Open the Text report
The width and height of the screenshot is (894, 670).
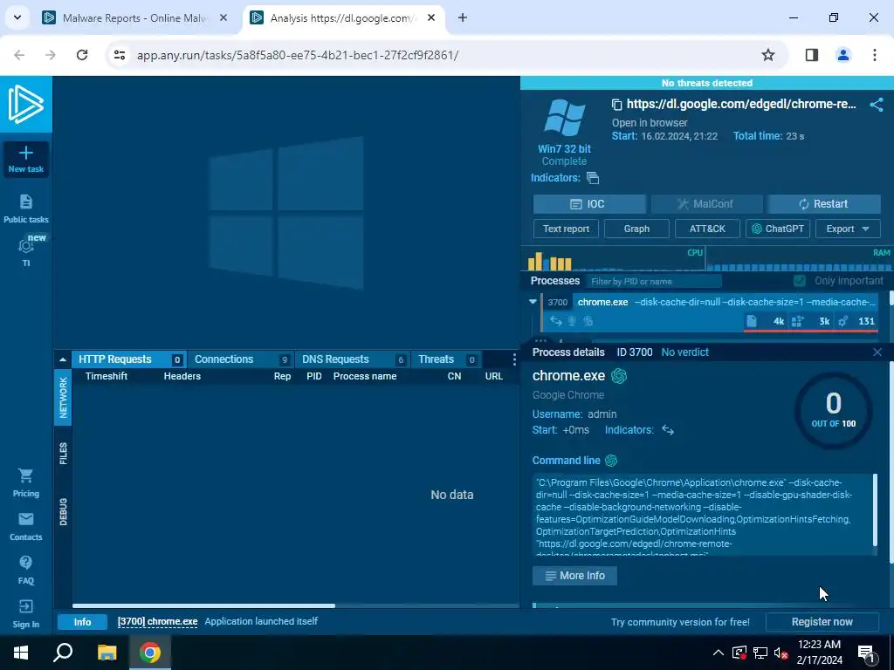[x=566, y=229]
